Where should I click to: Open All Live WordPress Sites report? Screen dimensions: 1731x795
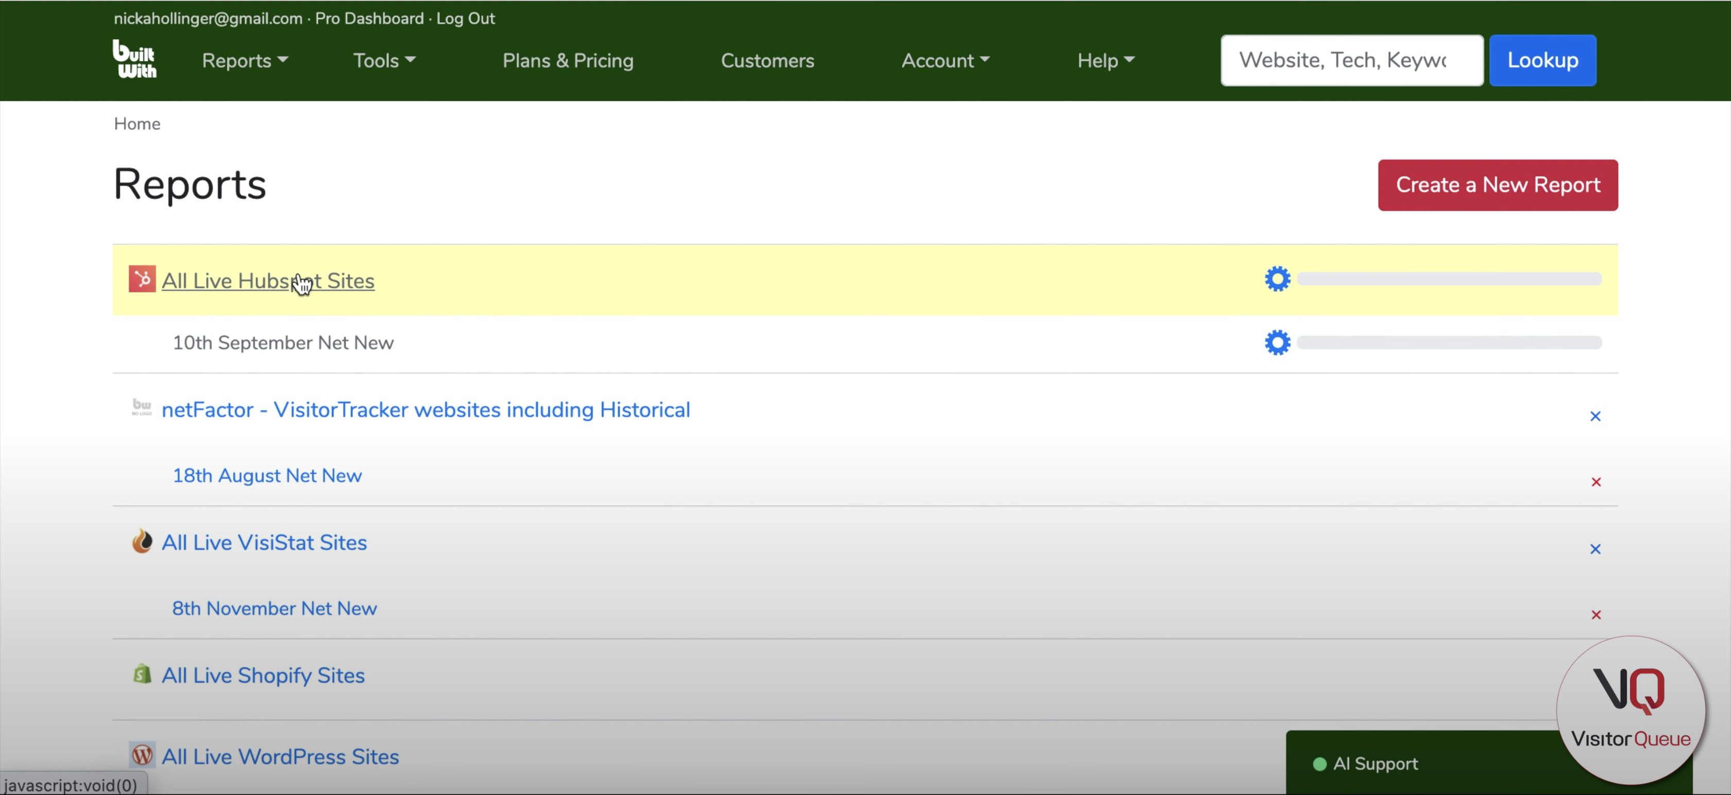pyautogui.click(x=280, y=757)
